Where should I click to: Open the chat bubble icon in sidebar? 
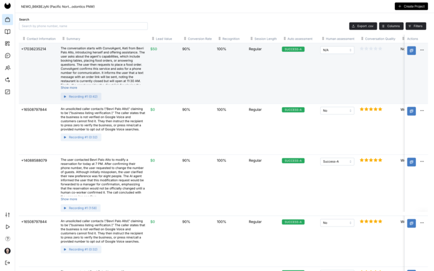pyautogui.click(x=7, y=55)
